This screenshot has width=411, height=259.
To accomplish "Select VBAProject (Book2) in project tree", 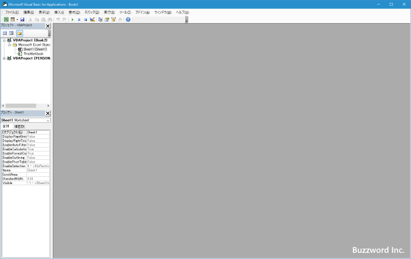I will (x=30, y=40).
